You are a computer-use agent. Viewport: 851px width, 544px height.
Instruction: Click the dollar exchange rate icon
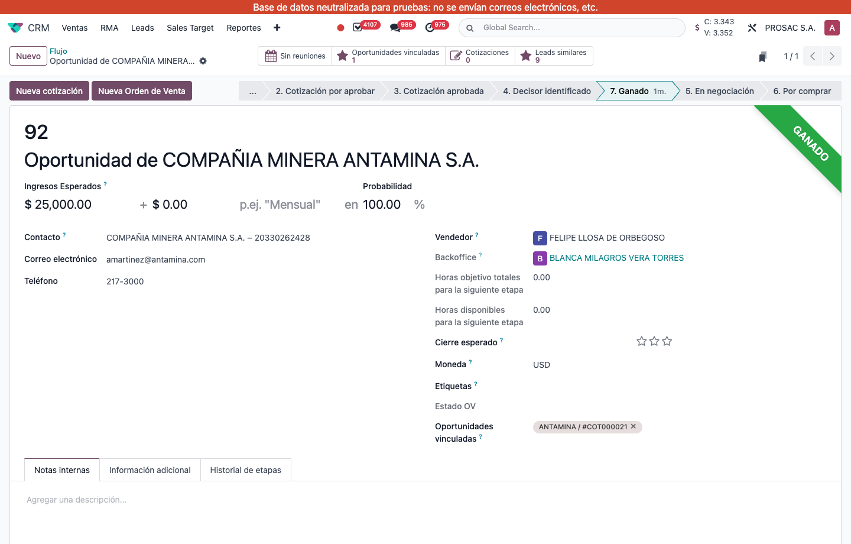point(697,28)
